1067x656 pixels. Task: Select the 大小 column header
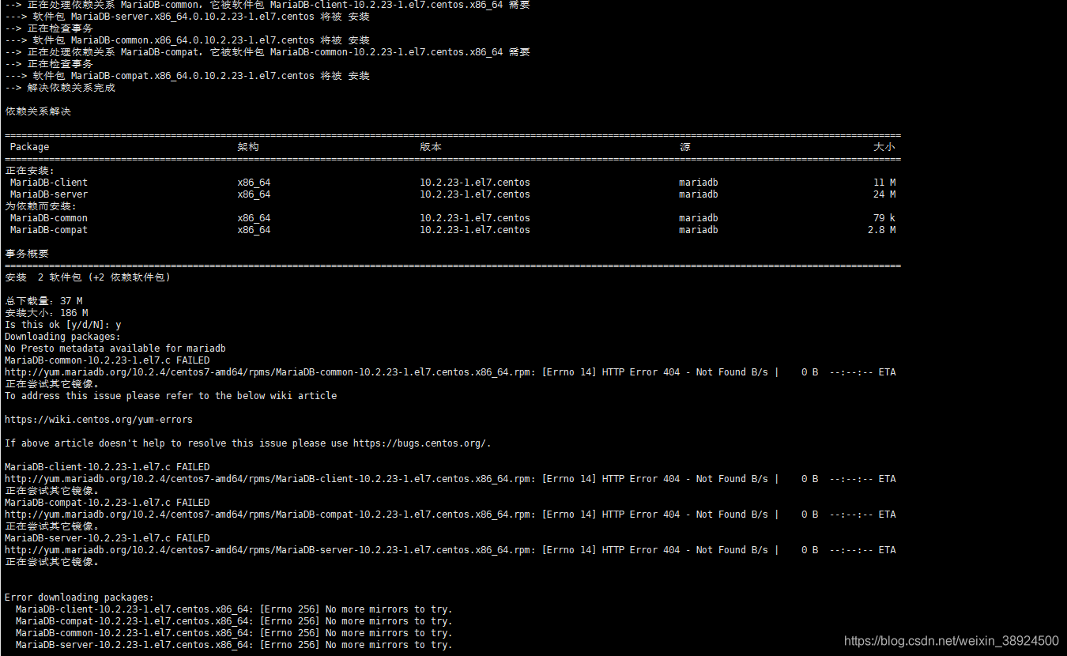884,146
